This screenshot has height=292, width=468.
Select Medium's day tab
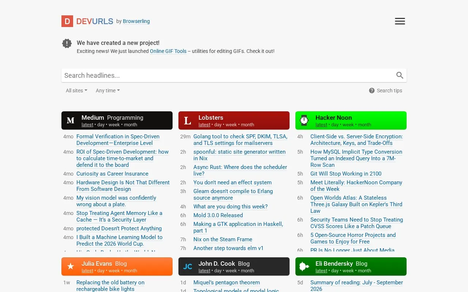click(101, 125)
